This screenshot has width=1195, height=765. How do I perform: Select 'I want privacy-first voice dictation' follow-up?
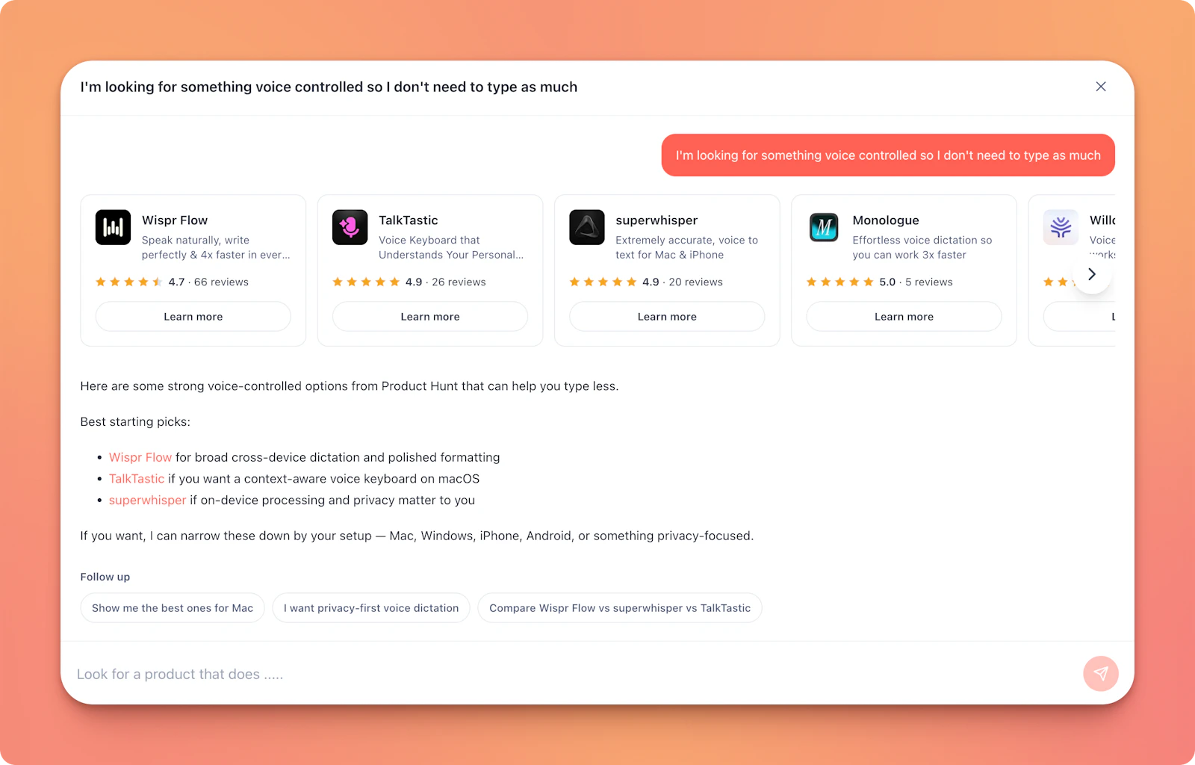click(370, 607)
